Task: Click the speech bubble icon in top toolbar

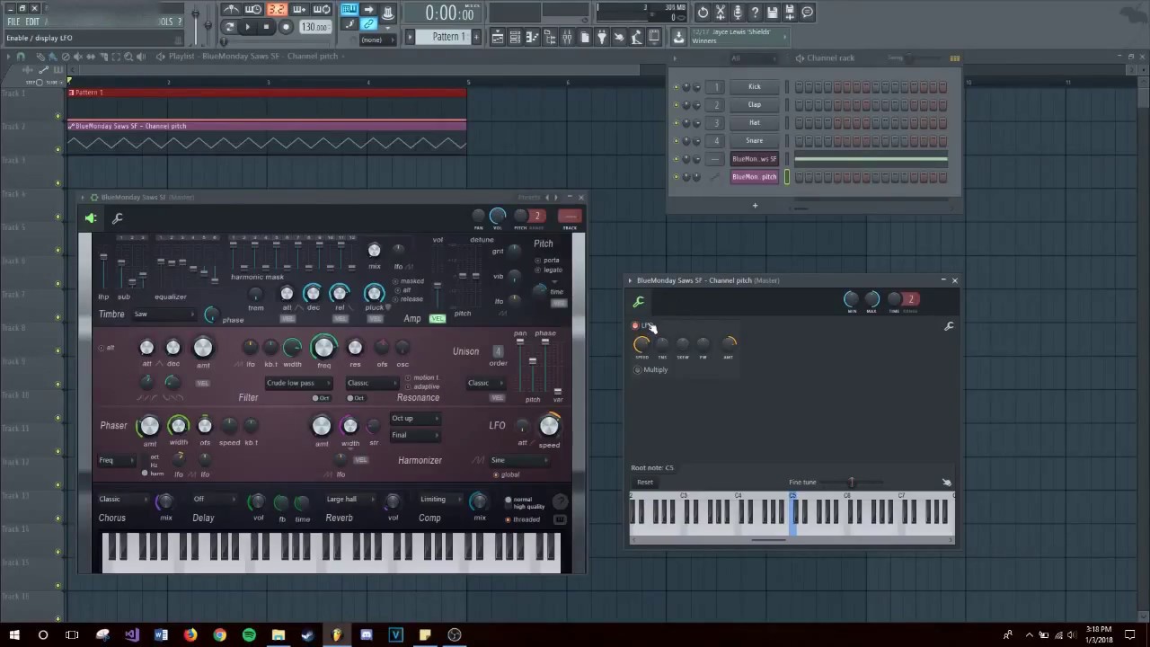Action: tap(808, 12)
